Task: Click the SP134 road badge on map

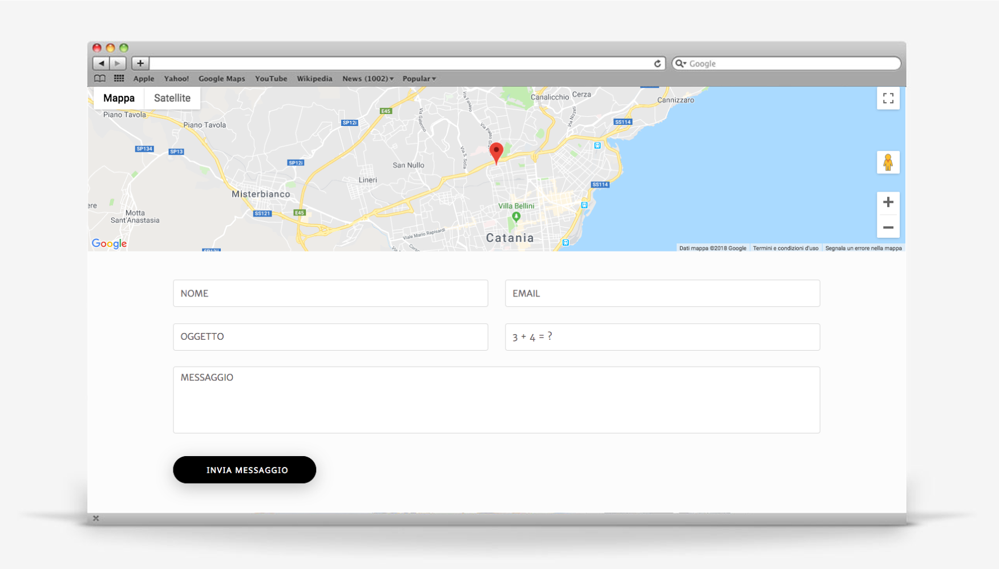Action: click(x=144, y=149)
